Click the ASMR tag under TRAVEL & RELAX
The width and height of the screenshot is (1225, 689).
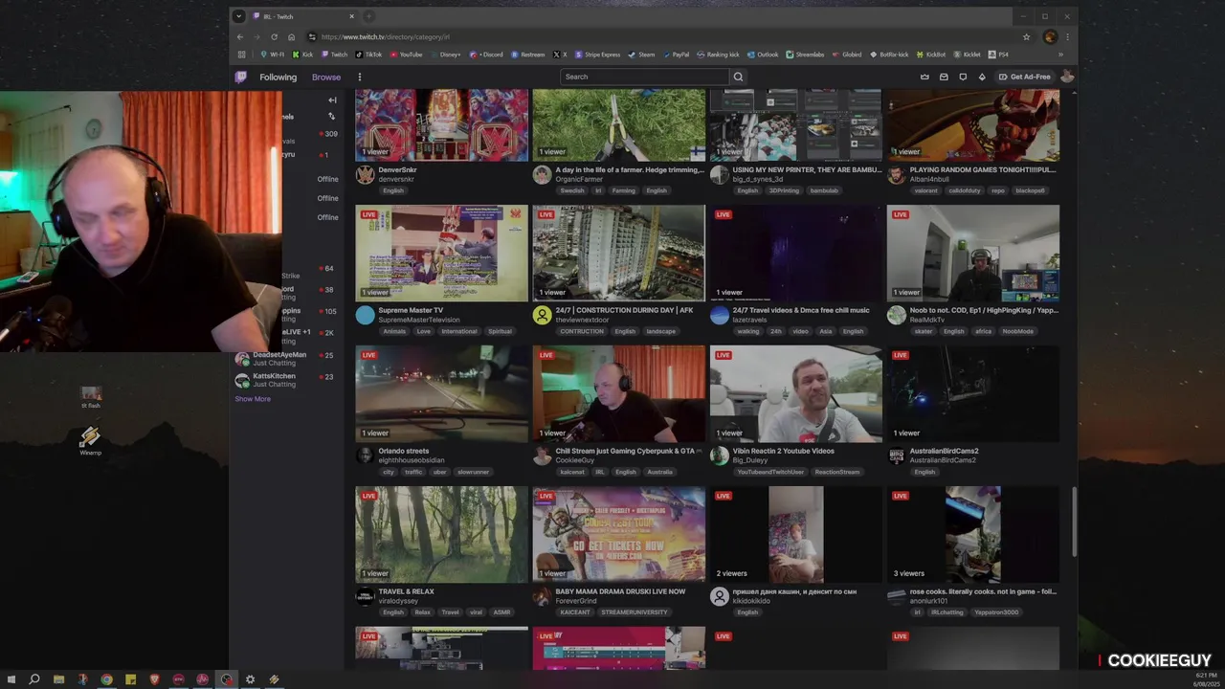point(501,612)
